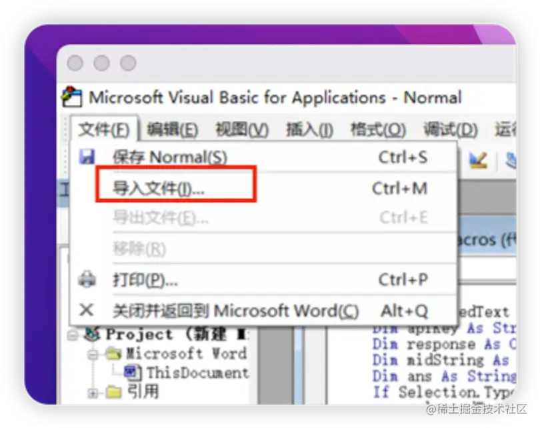Click code line 'If Selection.Typ'
The height and width of the screenshot is (428, 540).
pyautogui.click(x=444, y=392)
